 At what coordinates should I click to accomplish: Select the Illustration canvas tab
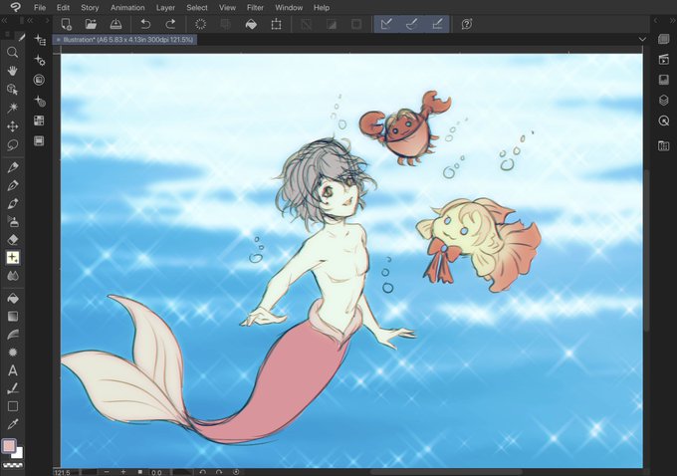[124, 40]
